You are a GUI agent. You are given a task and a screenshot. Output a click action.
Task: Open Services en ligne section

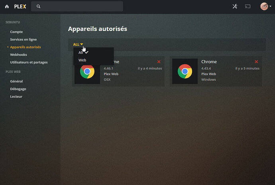pos(24,39)
